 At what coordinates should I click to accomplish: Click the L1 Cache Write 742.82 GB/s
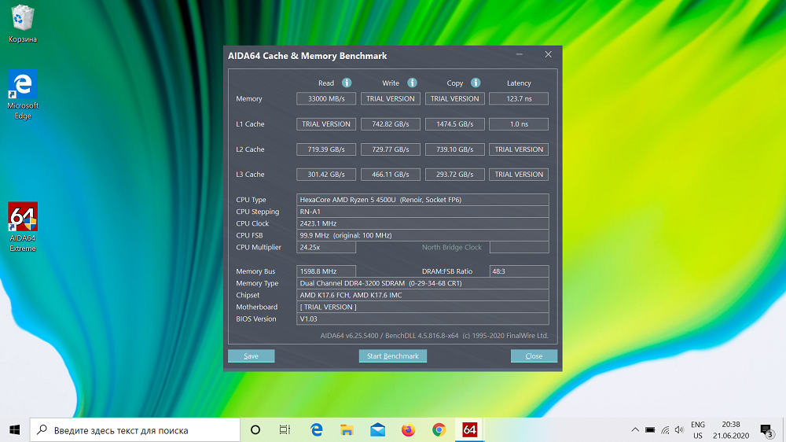pyautogui.click(x=391, y=124)
